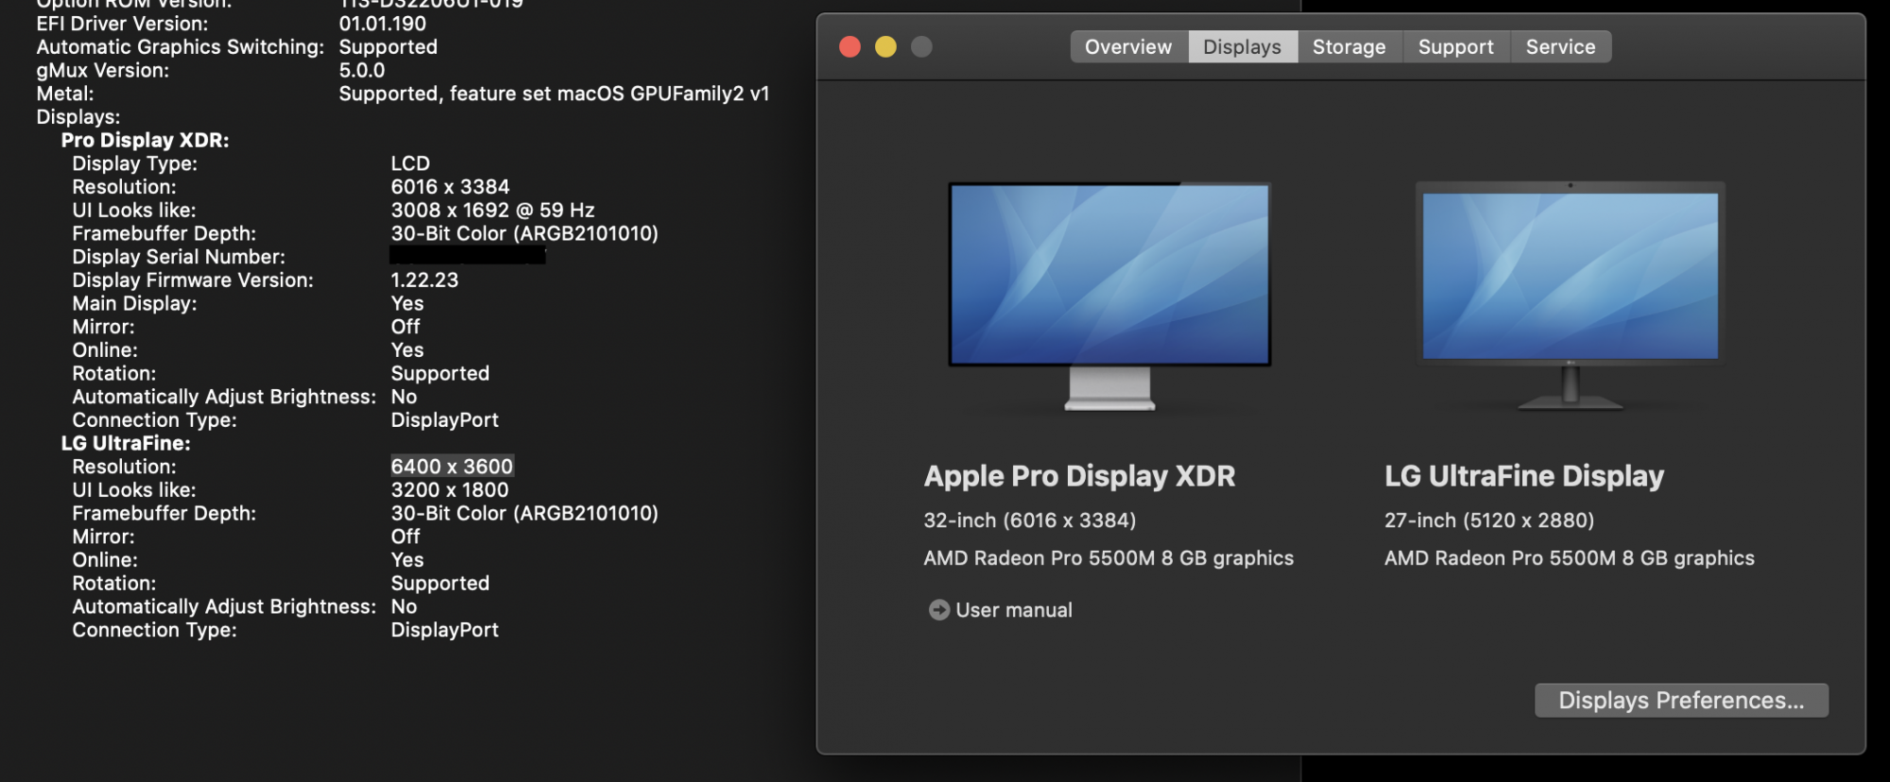1890x782 pixels.
Task: Click the Display Firmware Version 1.22.23 value
Action: point(424,280)
